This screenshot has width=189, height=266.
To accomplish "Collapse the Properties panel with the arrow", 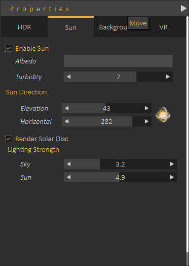I will click(x=183, y=8).
